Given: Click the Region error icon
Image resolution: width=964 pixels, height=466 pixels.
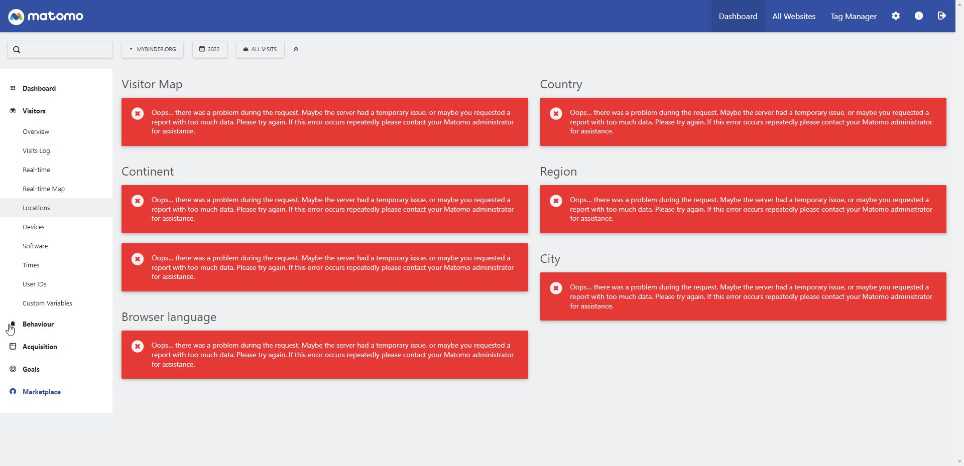Looking at the screenshot, I should (x=556, y=201).
